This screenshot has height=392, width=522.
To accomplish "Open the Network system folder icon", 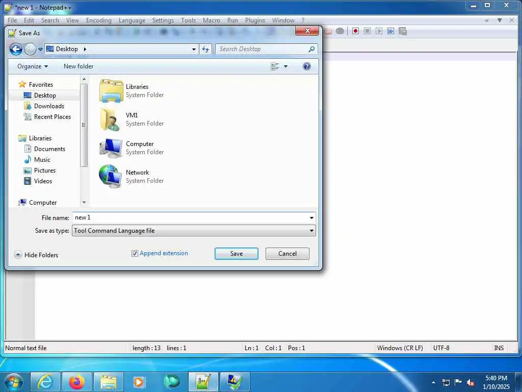I will pyautogui.click(x=110, y=176).
